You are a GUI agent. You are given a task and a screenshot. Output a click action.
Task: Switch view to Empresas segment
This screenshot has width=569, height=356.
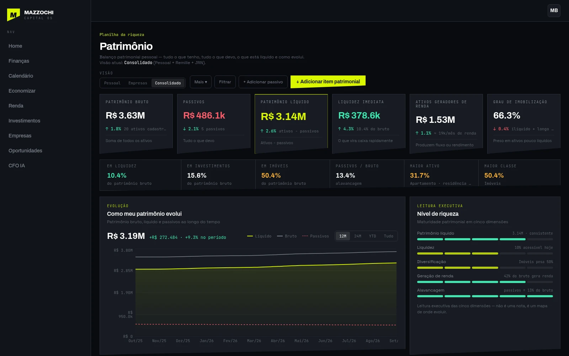point(138,83)
